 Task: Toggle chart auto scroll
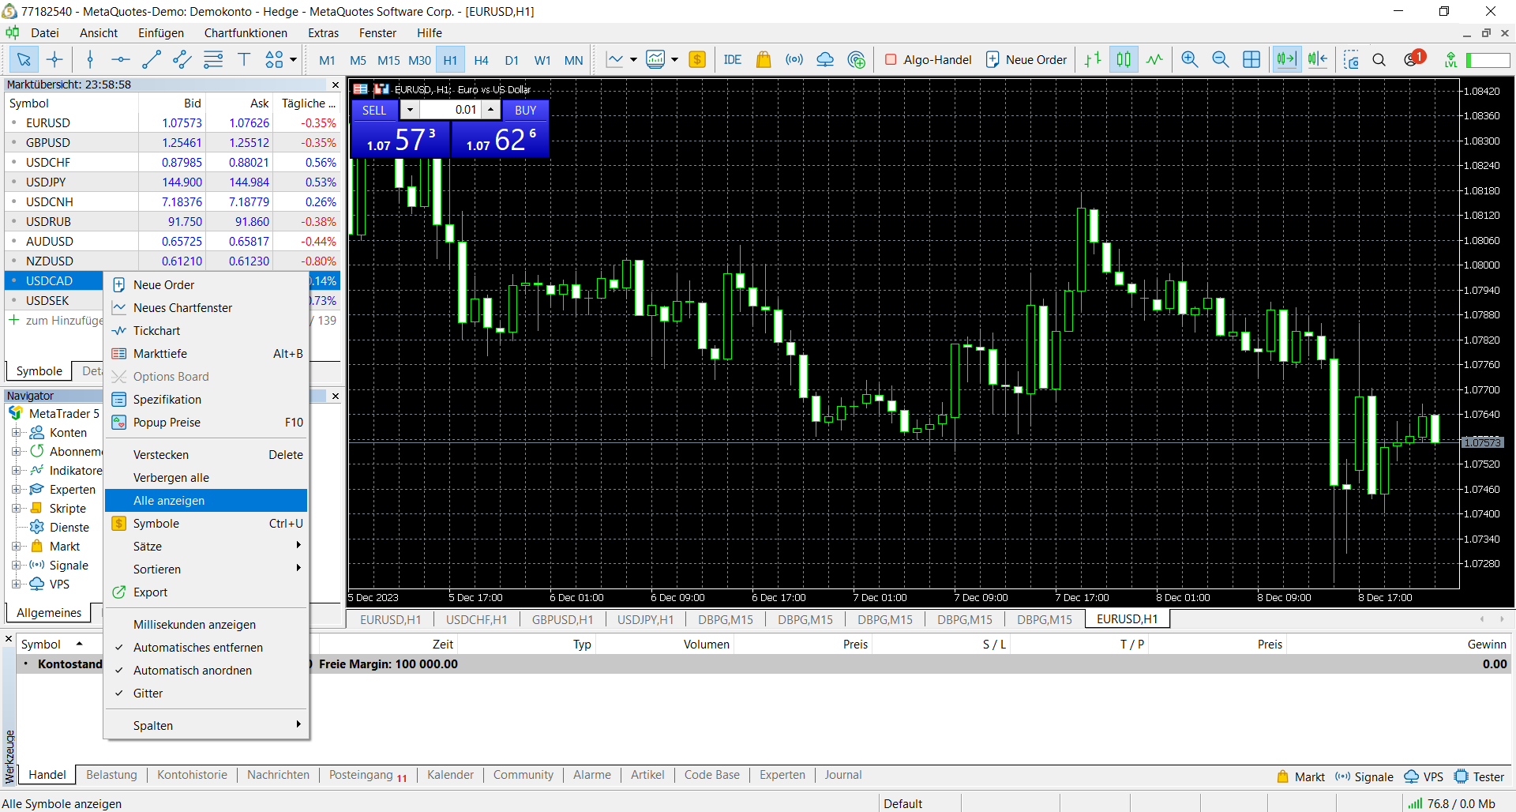[x=1286, y=59]
